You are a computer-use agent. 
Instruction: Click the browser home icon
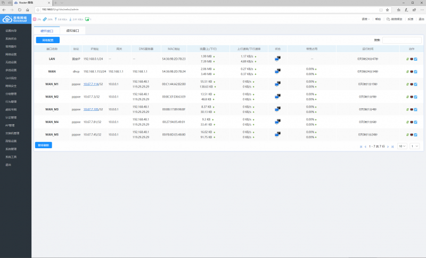28,10
